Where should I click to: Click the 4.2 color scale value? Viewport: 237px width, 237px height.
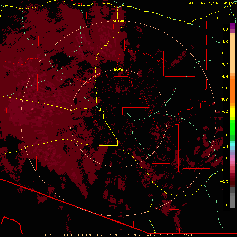pos(225,112)
